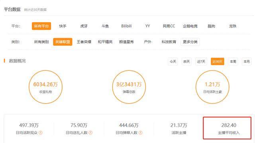Viewport: 255px width, 143px height.
Task: Filter by 快手 platform
Action: tap(63, 26)
